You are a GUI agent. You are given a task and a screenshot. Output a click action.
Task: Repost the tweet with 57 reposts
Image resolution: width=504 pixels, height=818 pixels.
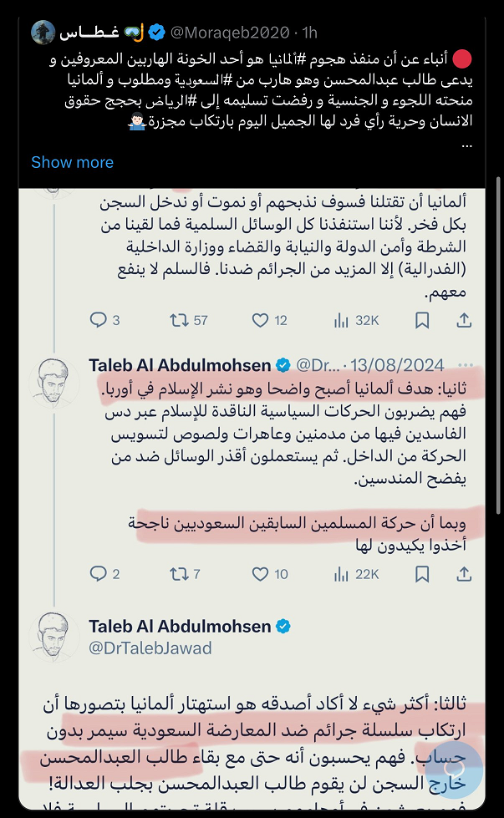click(179, 320)
